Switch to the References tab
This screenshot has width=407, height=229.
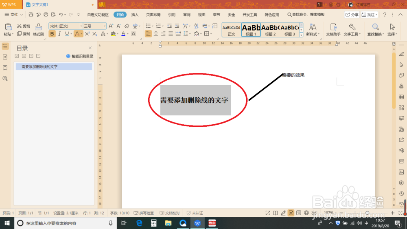coord(172,15)
